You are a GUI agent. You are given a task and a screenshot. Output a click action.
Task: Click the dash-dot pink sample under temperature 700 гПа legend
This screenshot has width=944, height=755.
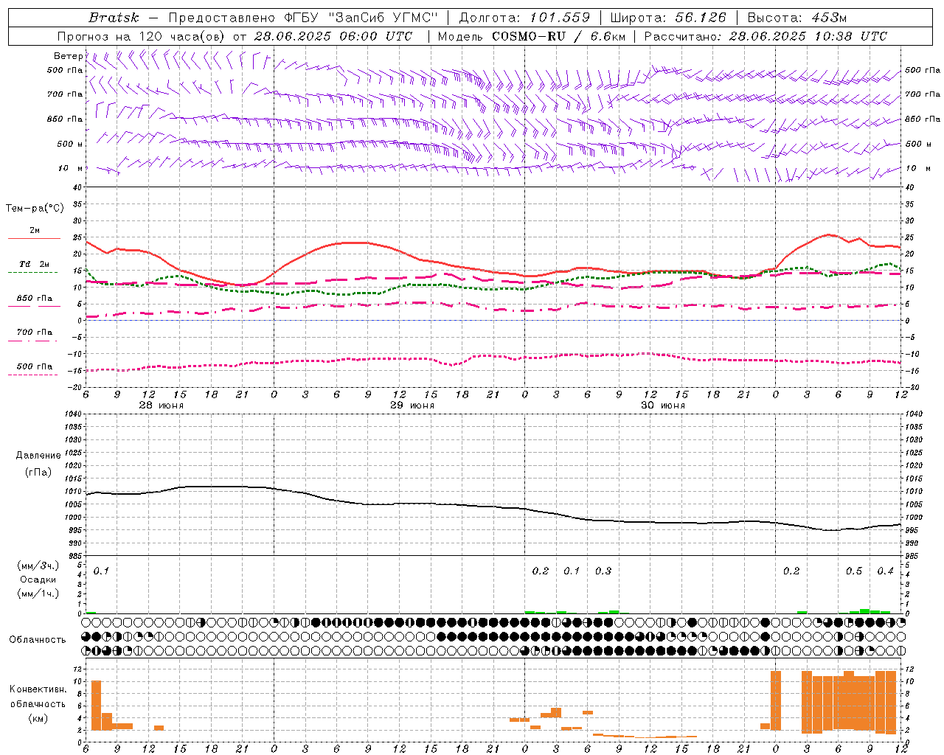click(33, 341)
